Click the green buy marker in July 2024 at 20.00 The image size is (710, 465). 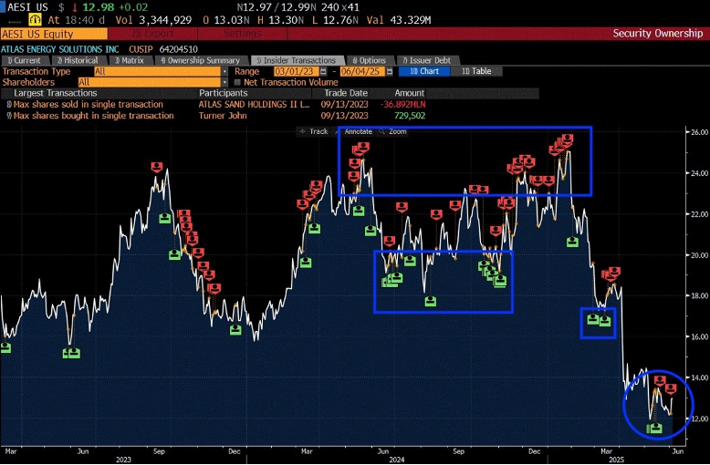[410, 260]
